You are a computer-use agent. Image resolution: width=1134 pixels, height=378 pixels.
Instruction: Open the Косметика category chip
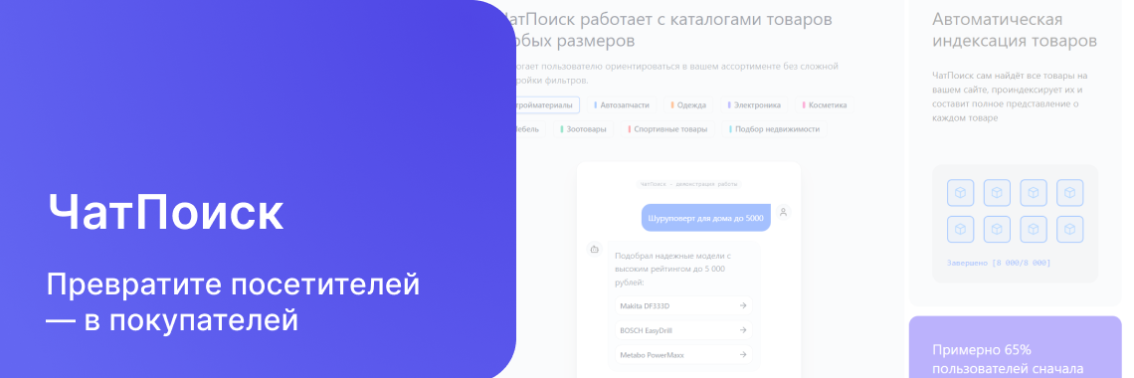click(x=825, y=104)
